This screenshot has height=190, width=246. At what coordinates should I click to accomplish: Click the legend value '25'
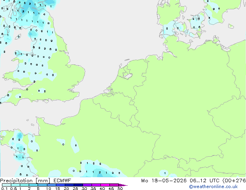point(75,188)
